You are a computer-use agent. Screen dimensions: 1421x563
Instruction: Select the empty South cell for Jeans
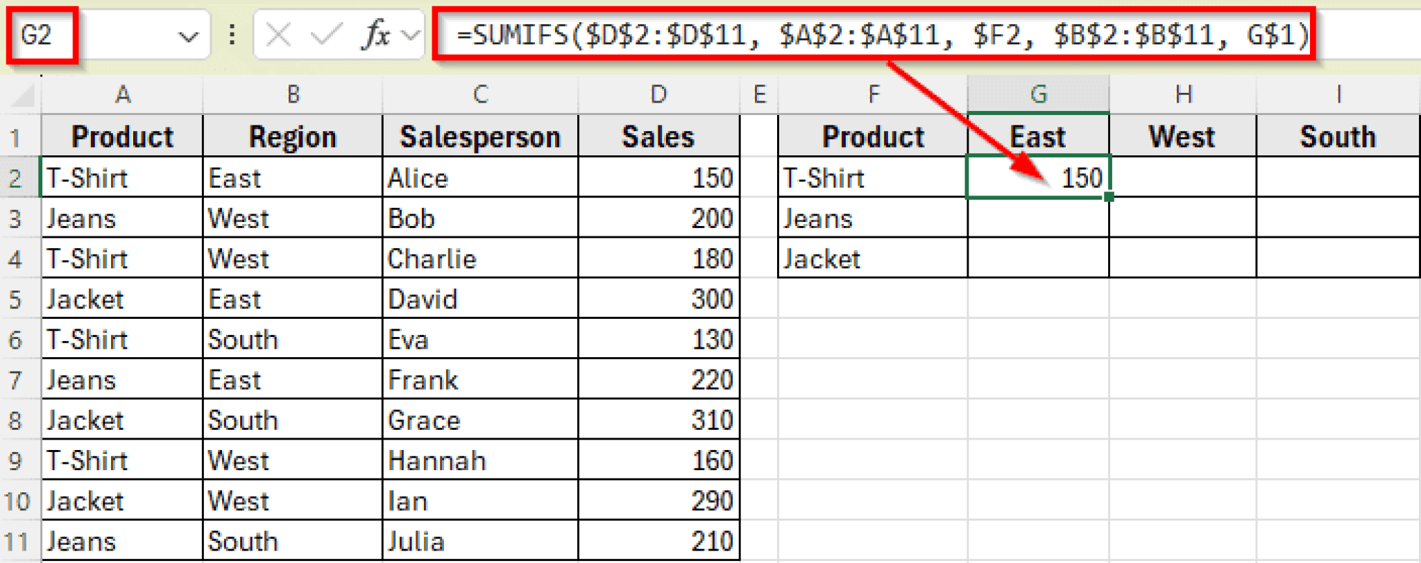pyautogui.click(x=1337, y=218)
